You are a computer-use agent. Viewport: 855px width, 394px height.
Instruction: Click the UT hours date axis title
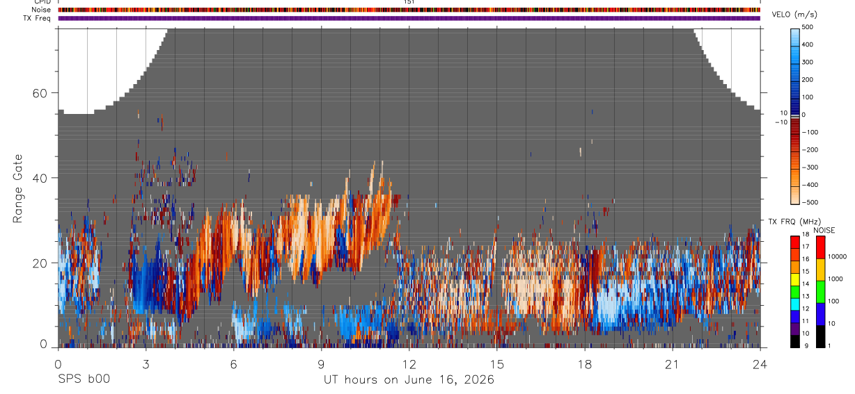pos(409,380)
